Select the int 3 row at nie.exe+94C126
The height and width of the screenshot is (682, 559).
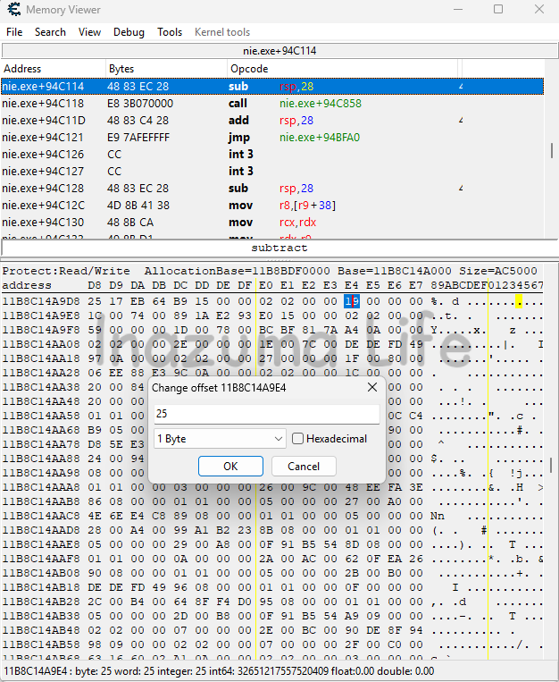click(272, 154)
